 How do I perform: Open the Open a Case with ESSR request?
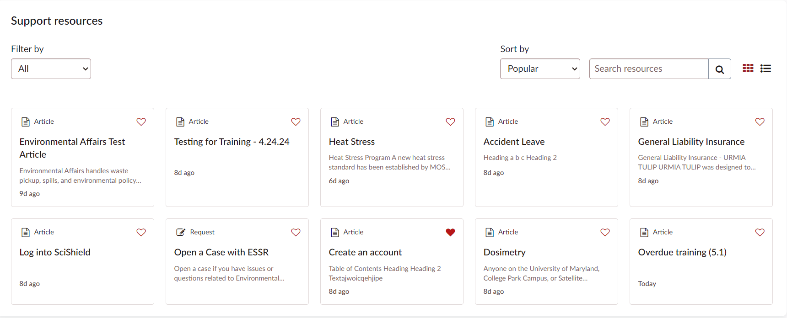coord(221,252)
